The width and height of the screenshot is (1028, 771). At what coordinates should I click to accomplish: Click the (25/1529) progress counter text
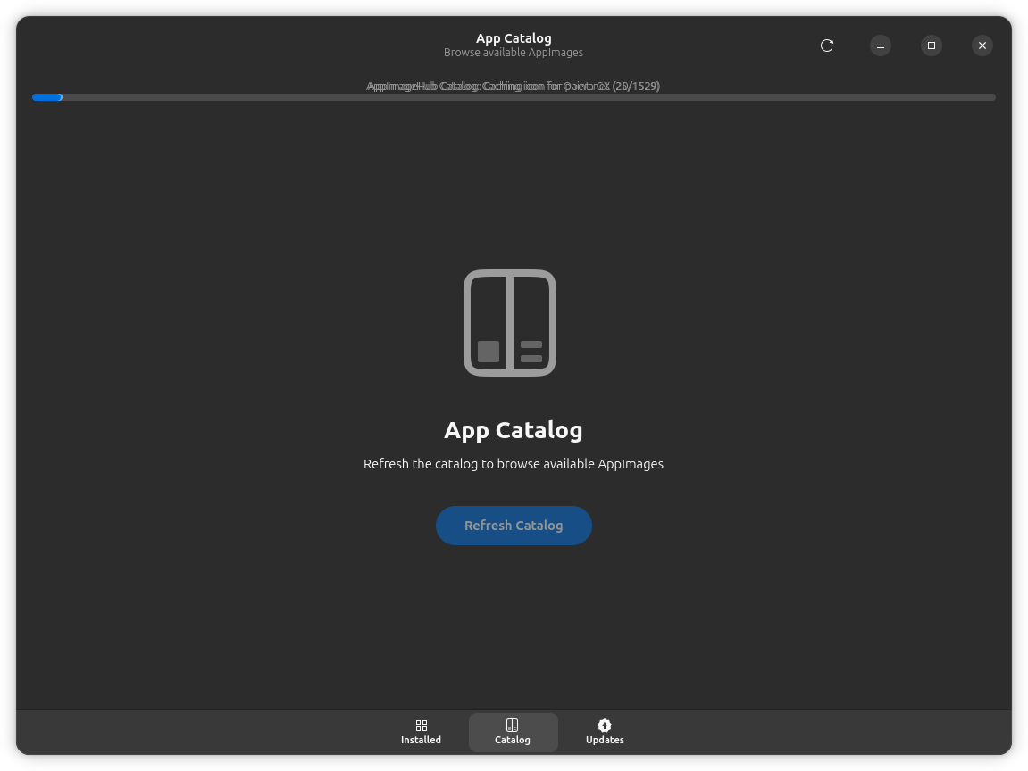(x=636, y=87)
